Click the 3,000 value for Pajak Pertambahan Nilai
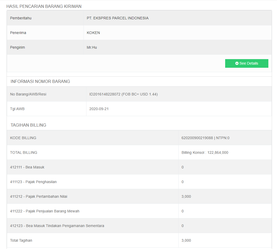The image size is (277, 249). click(186, 197)
